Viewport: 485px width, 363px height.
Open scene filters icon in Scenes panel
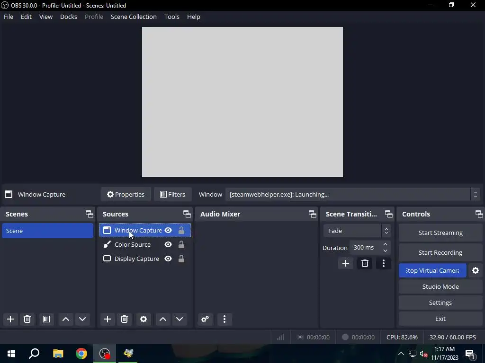coord(46,319)
